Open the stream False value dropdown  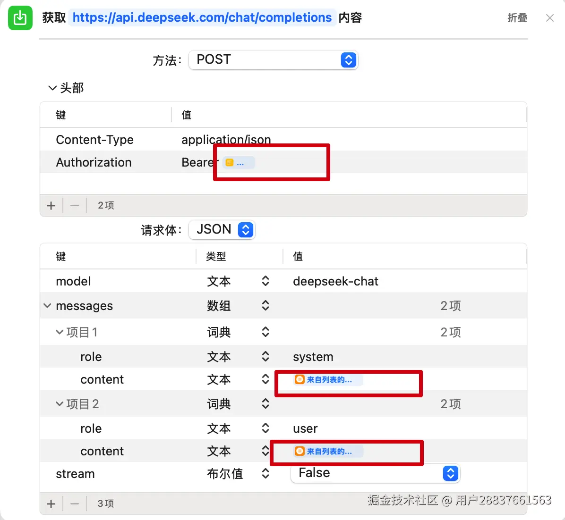(375, 473)
